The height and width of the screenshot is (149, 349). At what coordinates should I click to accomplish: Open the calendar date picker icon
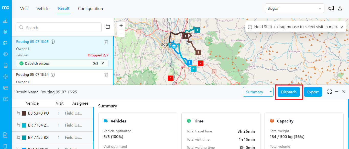coord(108,27)
